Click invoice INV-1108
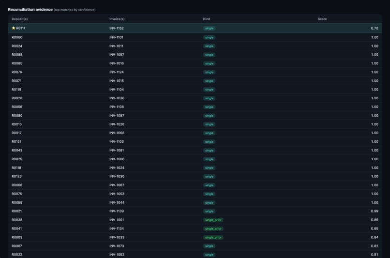The height and width of the screenshot is (258, 390). coord(117,106)
